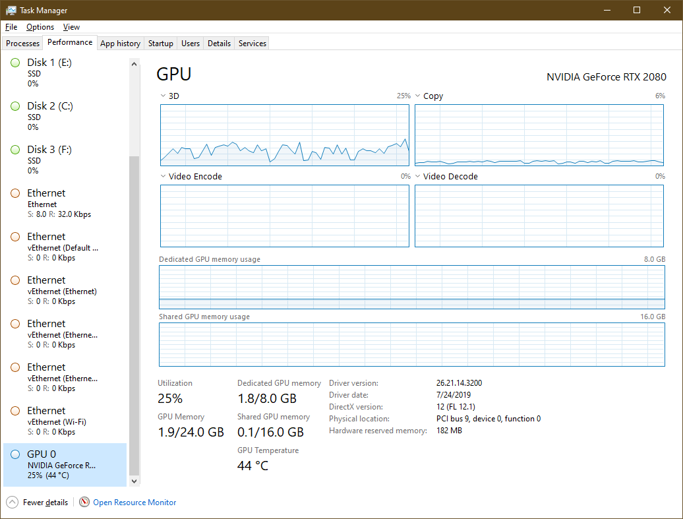This screenshot has width=683, height=519.
Task: Click the Shared GPU memory usage graph
Action: coord(412,345)
